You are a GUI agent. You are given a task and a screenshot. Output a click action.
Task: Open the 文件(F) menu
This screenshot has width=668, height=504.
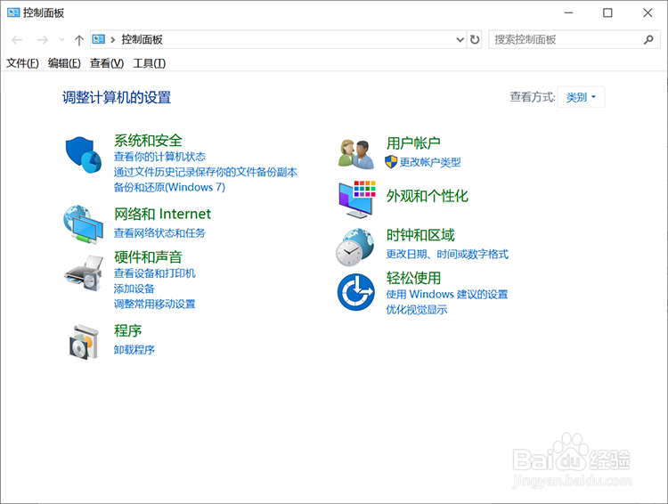pos(22,63)
